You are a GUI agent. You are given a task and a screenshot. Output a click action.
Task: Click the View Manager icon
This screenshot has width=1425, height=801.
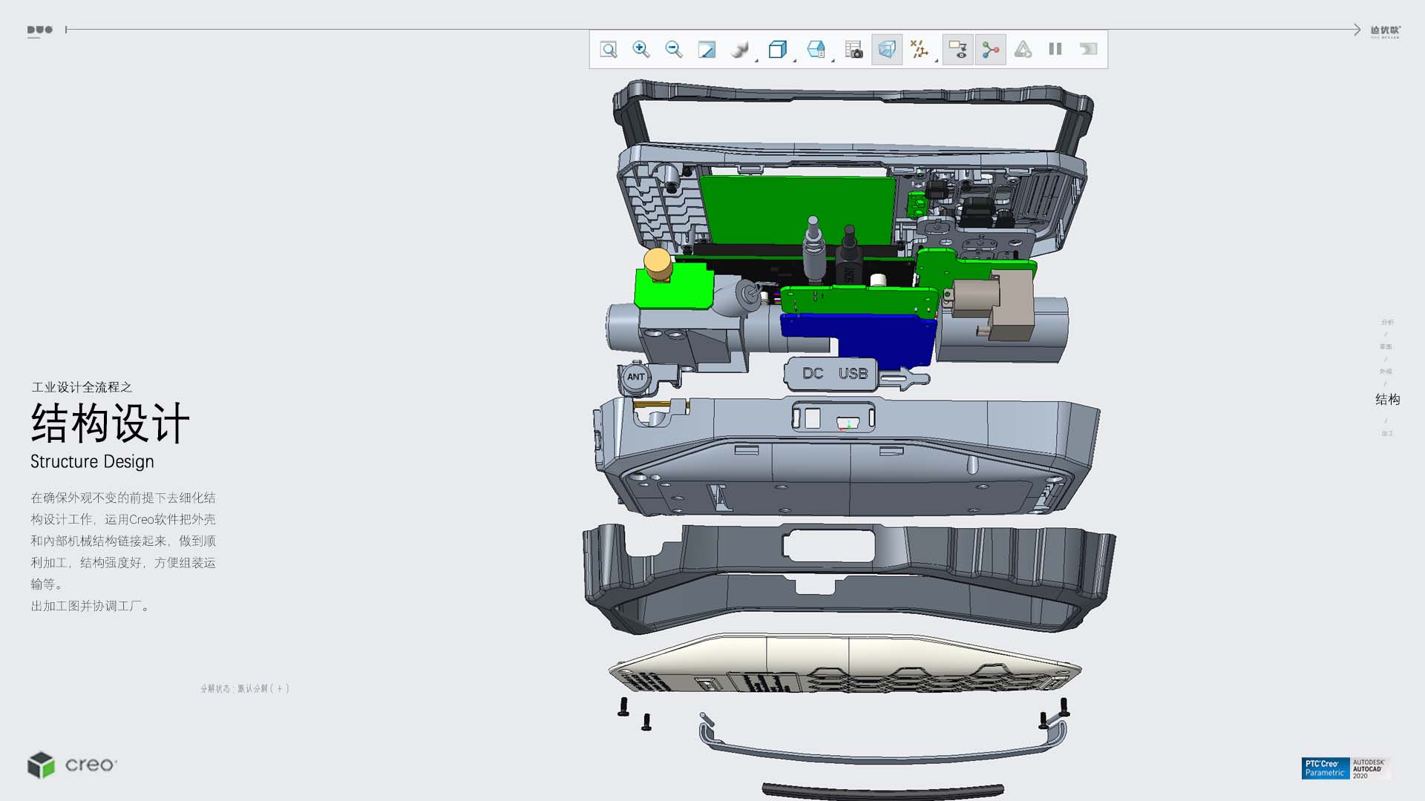pyautogui.click(x=854, y=50)
